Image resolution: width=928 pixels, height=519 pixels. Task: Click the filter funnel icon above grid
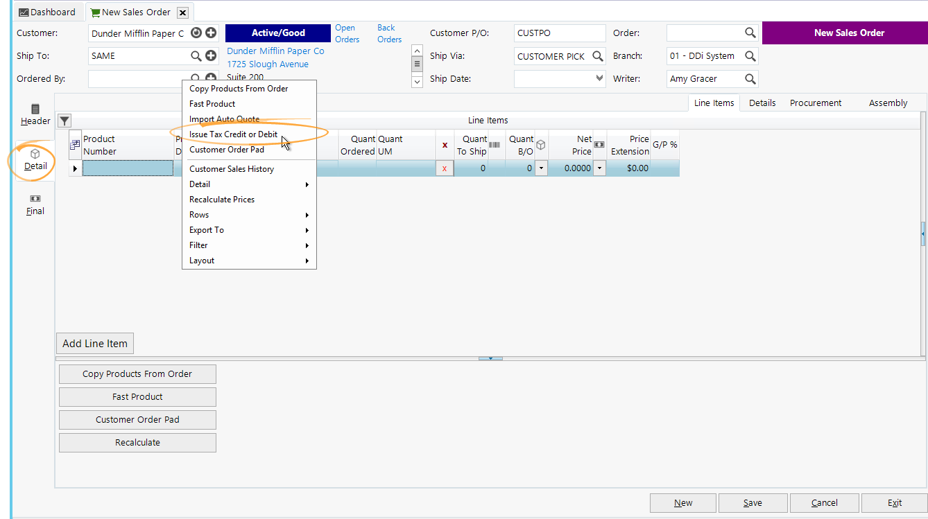click(65, 121)
